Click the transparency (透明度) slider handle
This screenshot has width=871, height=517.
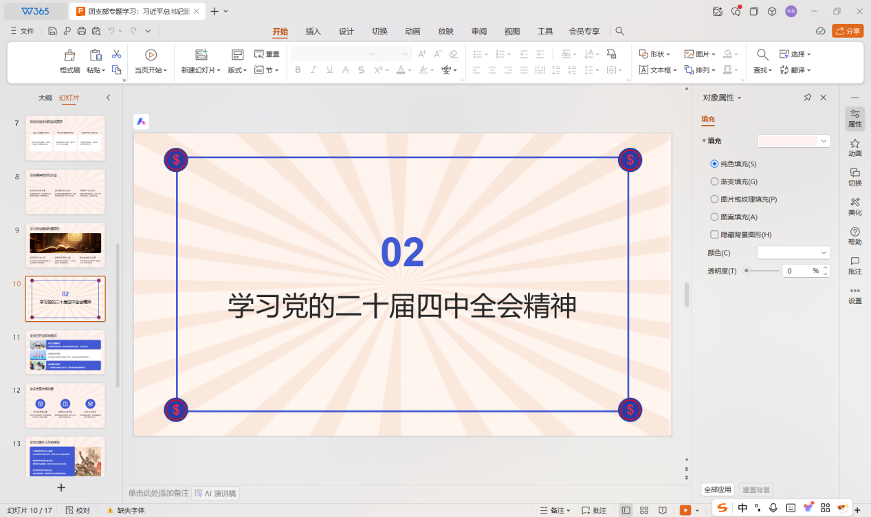tap(747, 271)
